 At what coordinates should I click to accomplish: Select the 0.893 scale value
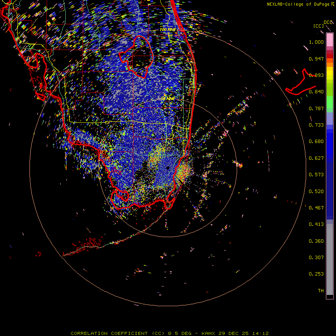316,75
